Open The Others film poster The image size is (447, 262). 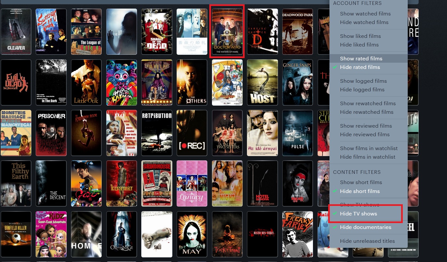point(192,82)
